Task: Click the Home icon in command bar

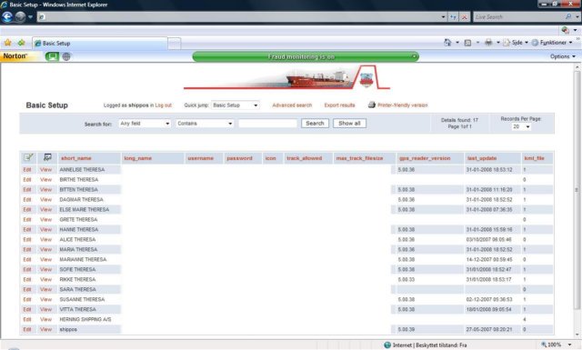Action: [x=447, y=43]
